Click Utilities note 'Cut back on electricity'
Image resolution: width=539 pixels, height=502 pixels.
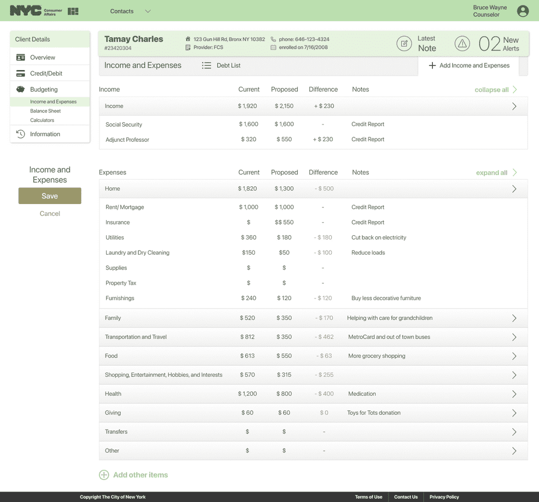click(x=378, y=237)
